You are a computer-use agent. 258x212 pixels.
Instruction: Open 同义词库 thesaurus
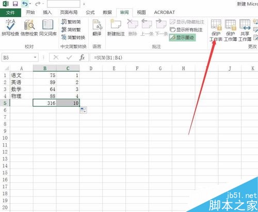(x=48, y=27)
